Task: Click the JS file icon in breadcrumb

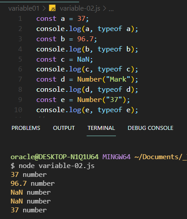Action: (x=52, y=8)
